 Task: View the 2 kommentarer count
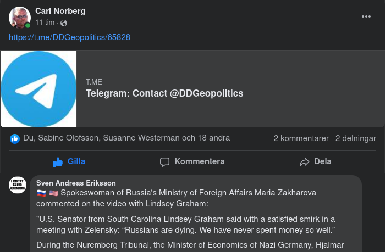pos(301,138)
